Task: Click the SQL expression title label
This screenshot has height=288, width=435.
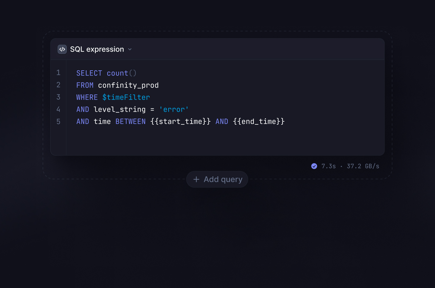Action: [x=97, y=49]
